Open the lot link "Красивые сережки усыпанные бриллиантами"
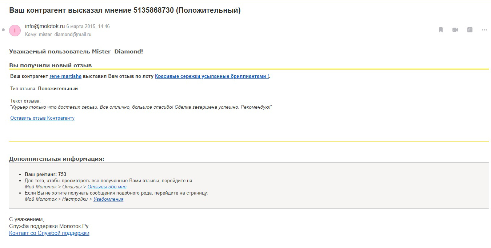Image resolution: width=491 pixels, height=248 pixels. 212,76
